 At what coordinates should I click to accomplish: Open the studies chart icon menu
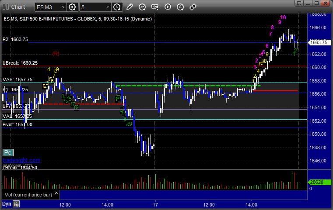click(x=142, y=7)
